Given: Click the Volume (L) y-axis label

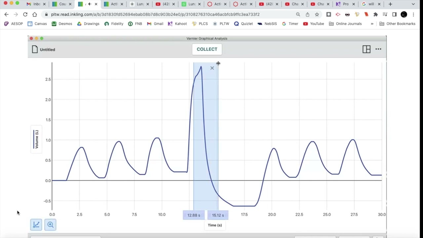Looking at the screenshot, I should [x=36, y=139].
